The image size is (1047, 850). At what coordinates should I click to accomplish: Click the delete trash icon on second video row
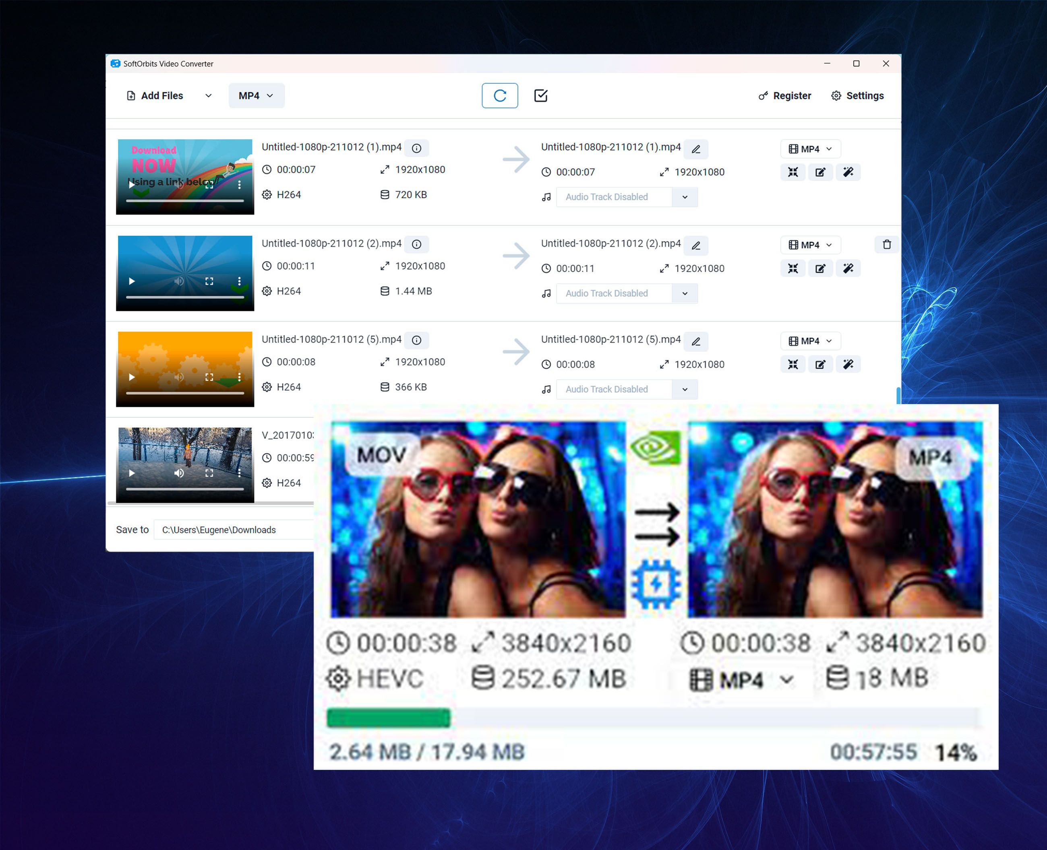click(x=885, y=245)
